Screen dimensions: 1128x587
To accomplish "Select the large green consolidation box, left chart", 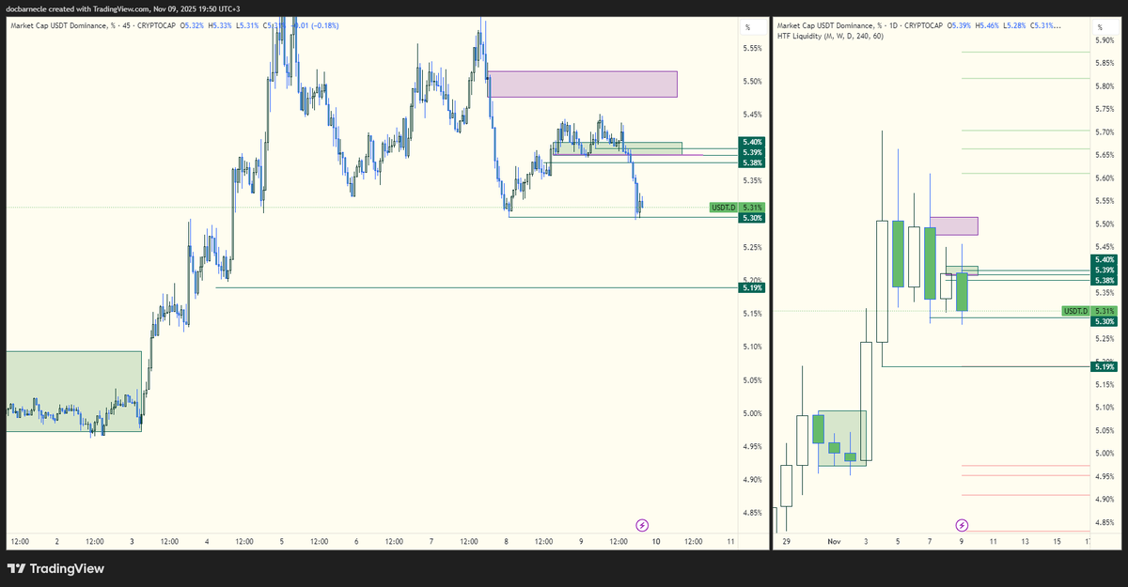I will [x=73, y=391].
